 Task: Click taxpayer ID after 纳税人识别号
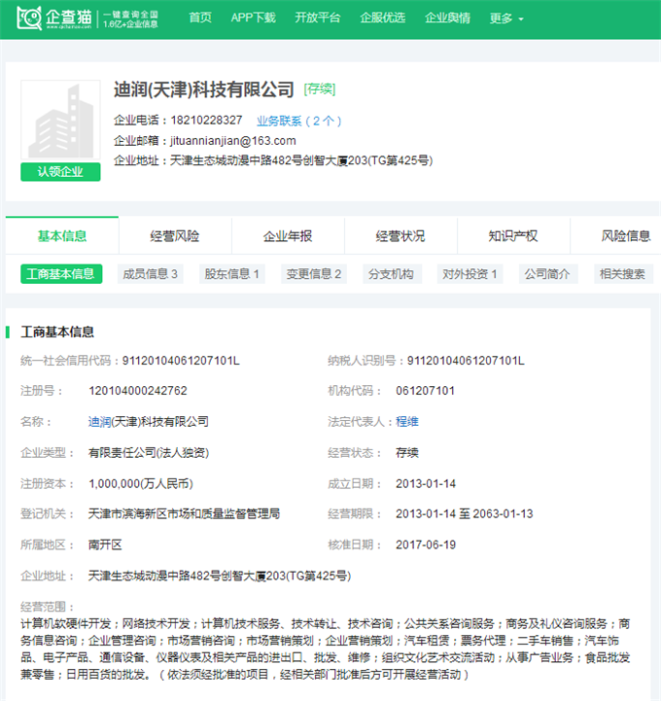pos(466,361)
